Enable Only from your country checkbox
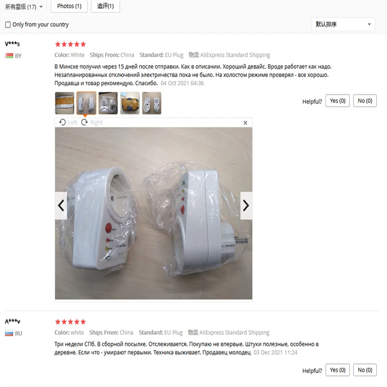This screenshot has height=387, width=387. [8, 25]
